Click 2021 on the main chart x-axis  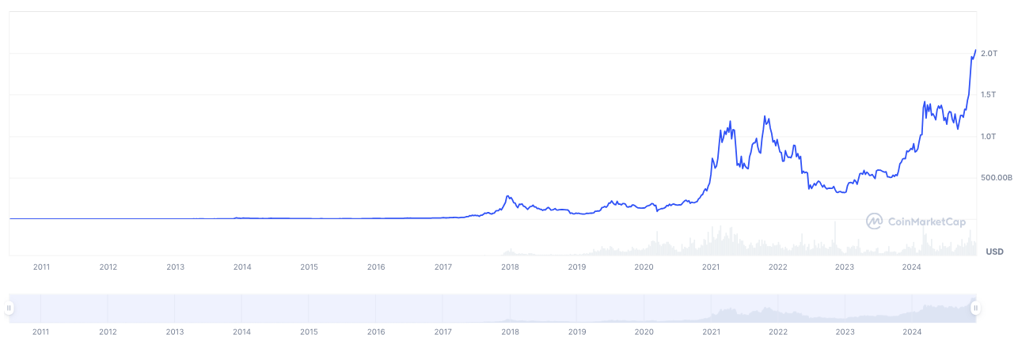(x=711, y=267)
